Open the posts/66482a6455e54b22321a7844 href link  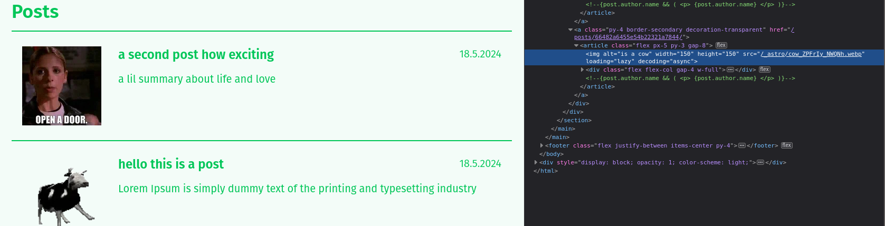point(628,37)
